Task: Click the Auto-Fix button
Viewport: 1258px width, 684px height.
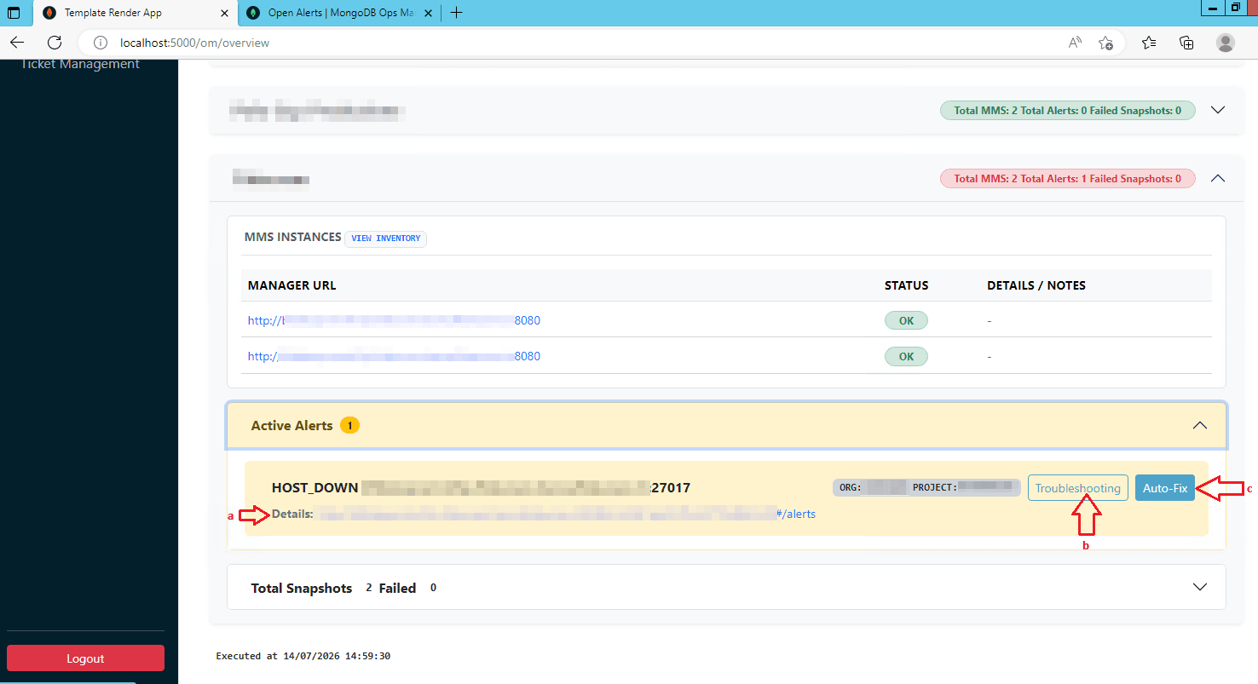Action: (x=1165, y=488)
